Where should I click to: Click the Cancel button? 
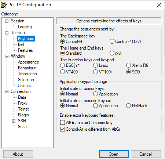click(146, 154)
